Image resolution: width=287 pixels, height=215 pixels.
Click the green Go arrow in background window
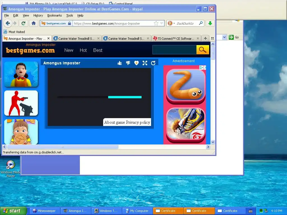click(x=231, y=37)
